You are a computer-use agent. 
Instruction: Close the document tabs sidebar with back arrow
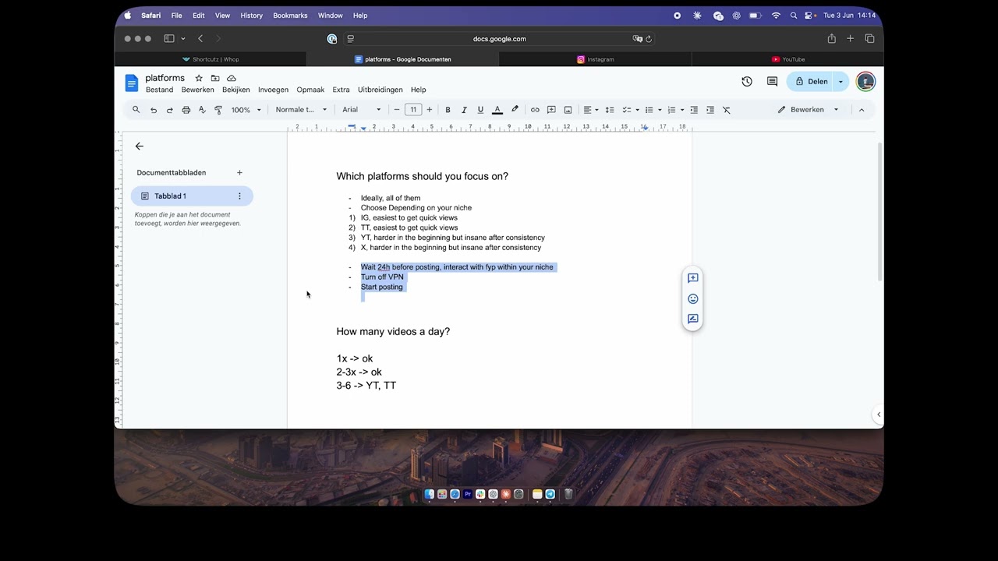pyautogui.click(x=140, y=146)
